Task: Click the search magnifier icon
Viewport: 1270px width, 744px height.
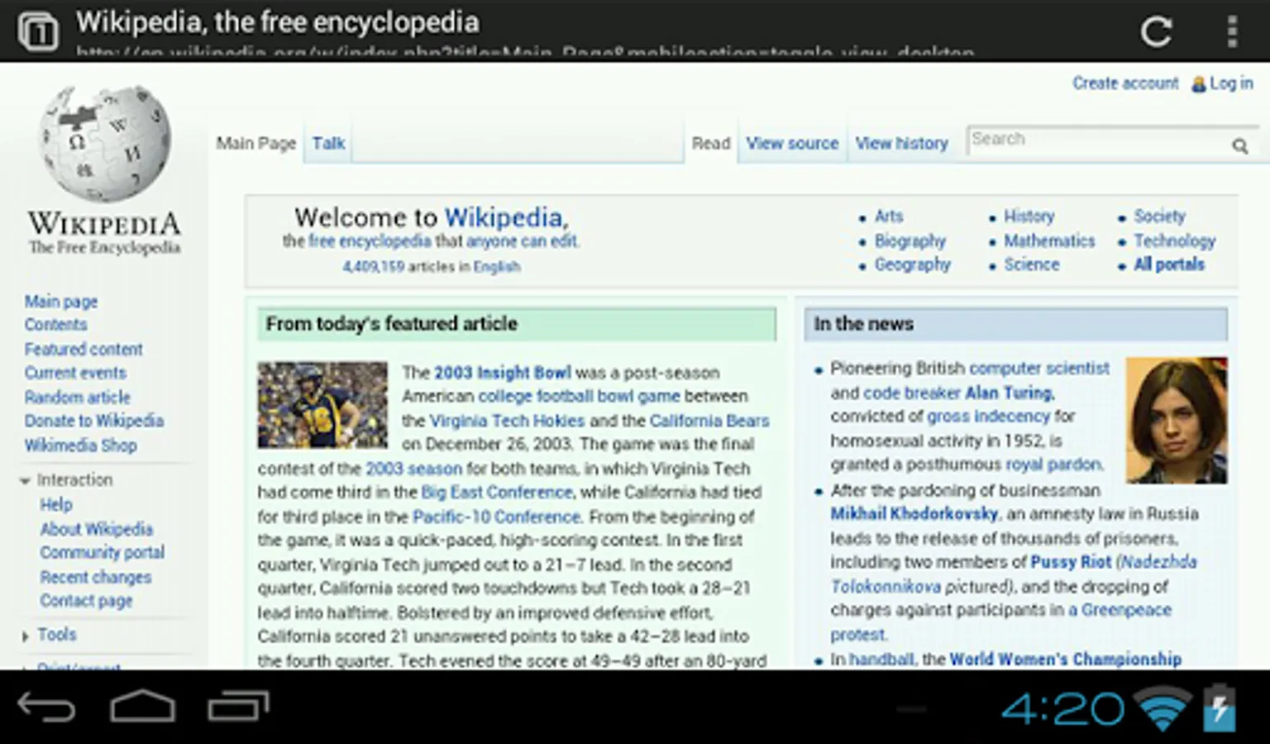Action: tap(1239, 145)
